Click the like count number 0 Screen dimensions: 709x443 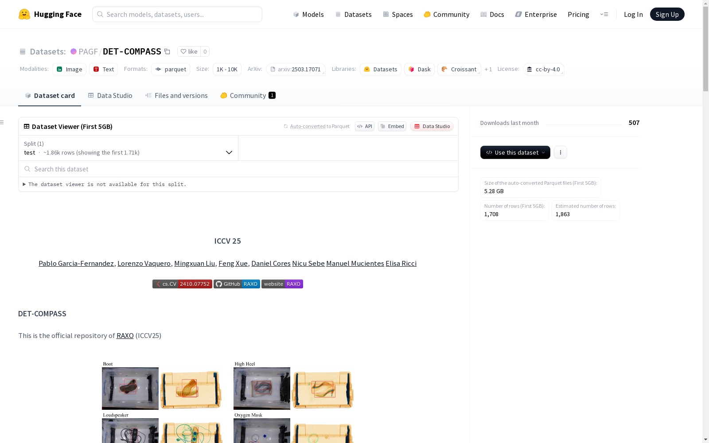coord(205,51)
